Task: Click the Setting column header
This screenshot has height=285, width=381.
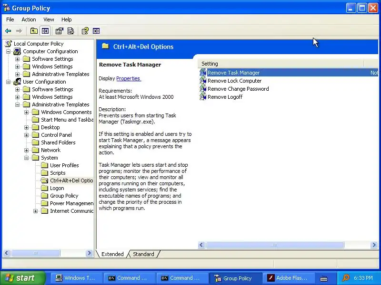Action: pyautogui.click(x=281, y=64)
